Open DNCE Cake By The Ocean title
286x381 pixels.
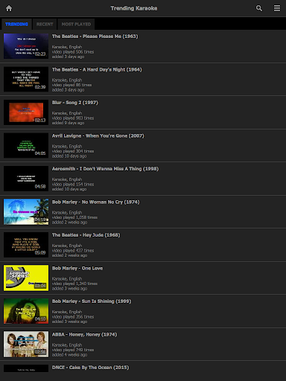pos(90,368)
